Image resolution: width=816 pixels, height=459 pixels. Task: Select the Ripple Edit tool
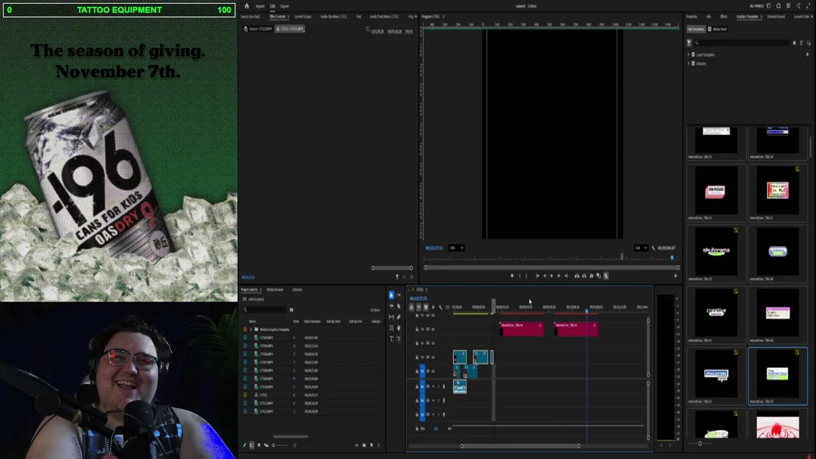tap(391, 306)
